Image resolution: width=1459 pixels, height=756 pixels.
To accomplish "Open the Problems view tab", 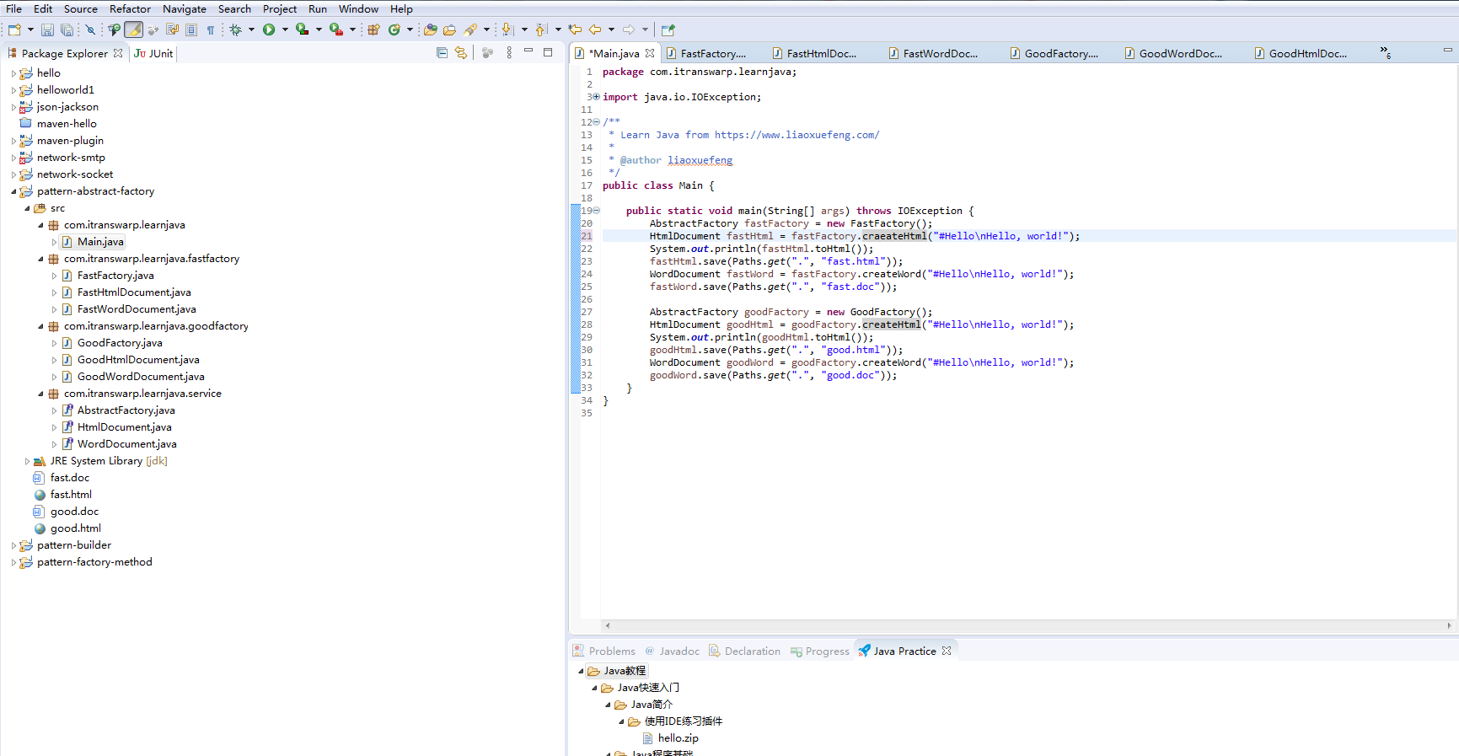I will (604, 651).
